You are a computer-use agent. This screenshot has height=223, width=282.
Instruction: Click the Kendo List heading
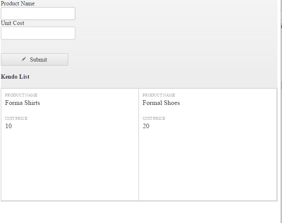(15, 77)
